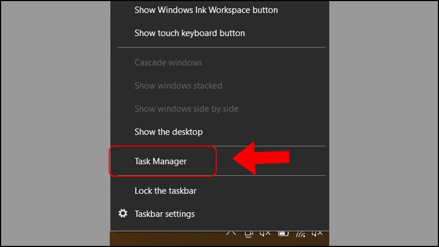Click the gray area left of the menu

[55, 123]
